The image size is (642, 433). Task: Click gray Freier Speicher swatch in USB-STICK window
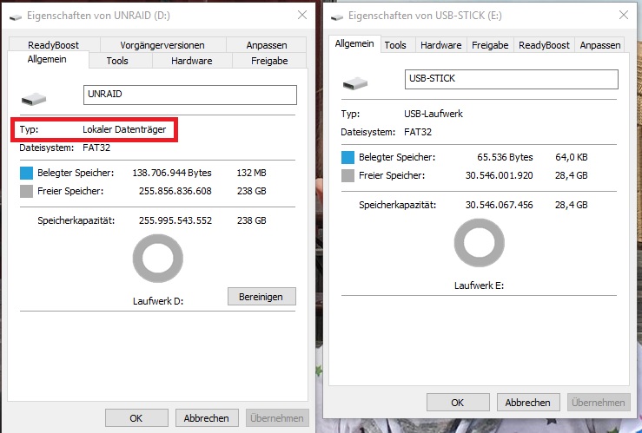coord(347,175)
